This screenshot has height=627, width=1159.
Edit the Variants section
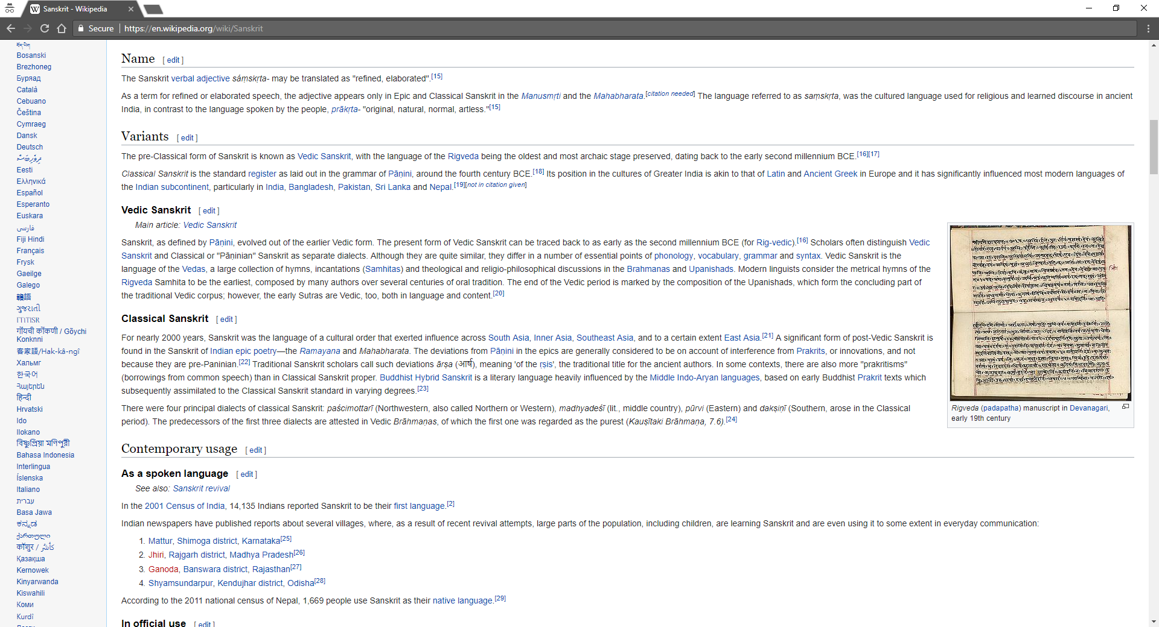tap(187, 138)
